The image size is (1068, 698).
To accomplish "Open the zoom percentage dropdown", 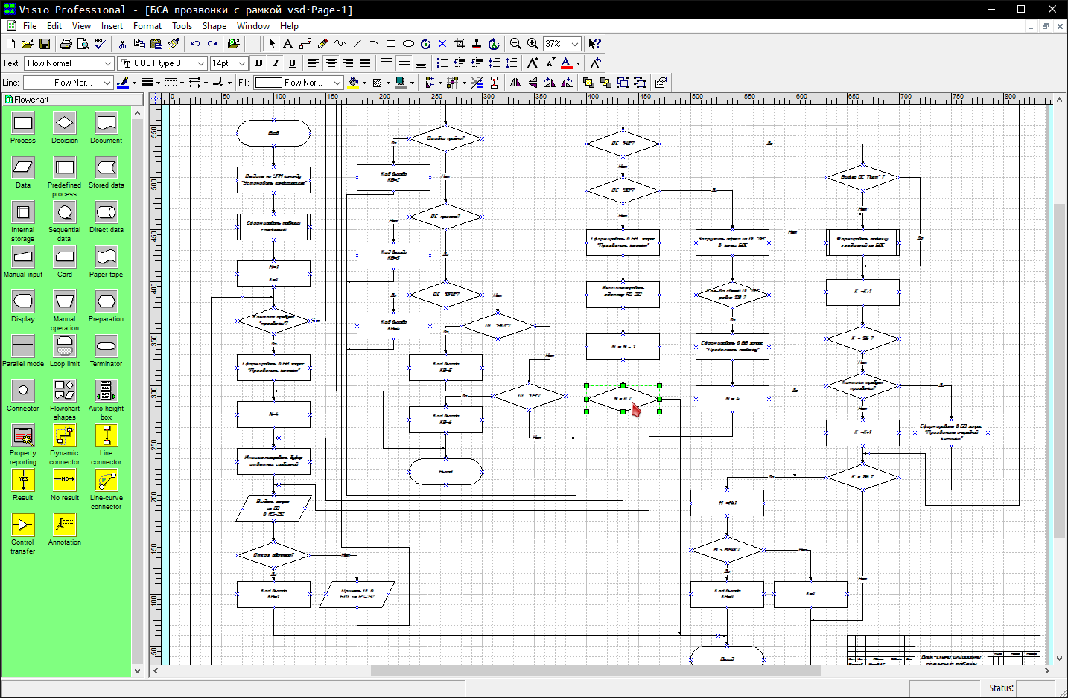I will click(x=574, y=44).
